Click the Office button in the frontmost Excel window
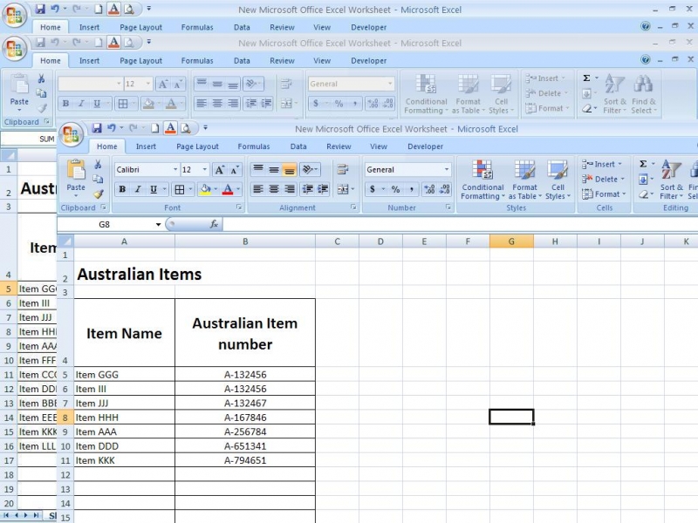Screen dimensions: 698x523 coord(72,135)
